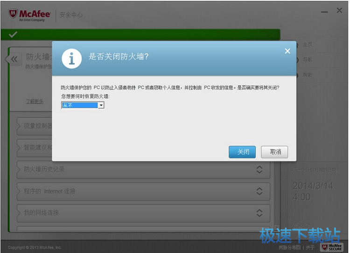Click the green protection status bar
This screenshot has width=350, height=253.
coord(140,35)
